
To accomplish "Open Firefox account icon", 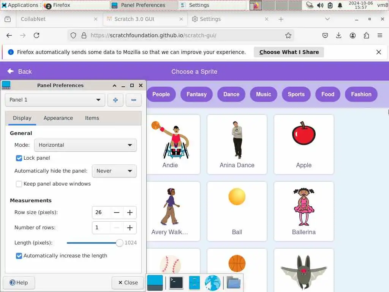I will [353, 35].
